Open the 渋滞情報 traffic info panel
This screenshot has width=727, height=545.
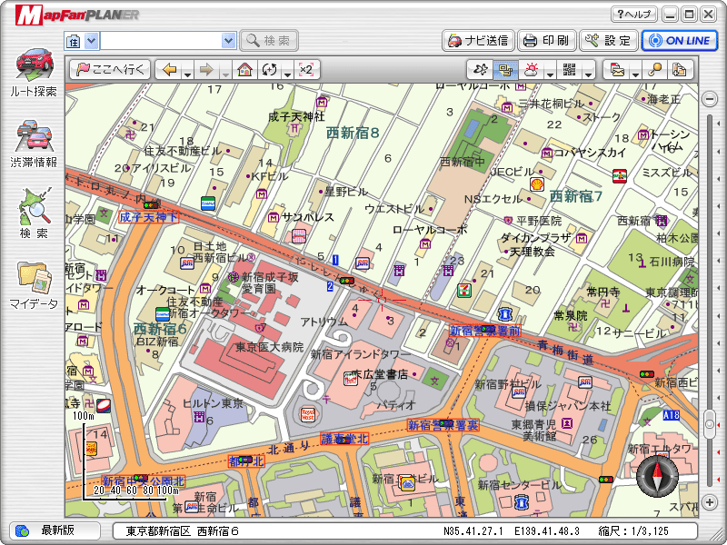coord(34,144)
